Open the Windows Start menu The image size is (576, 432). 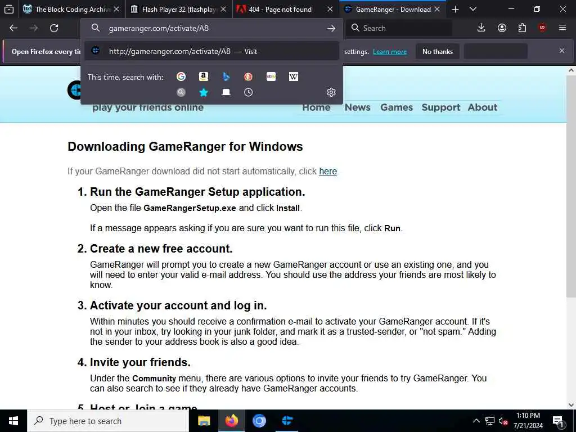[x=13, y=421]
